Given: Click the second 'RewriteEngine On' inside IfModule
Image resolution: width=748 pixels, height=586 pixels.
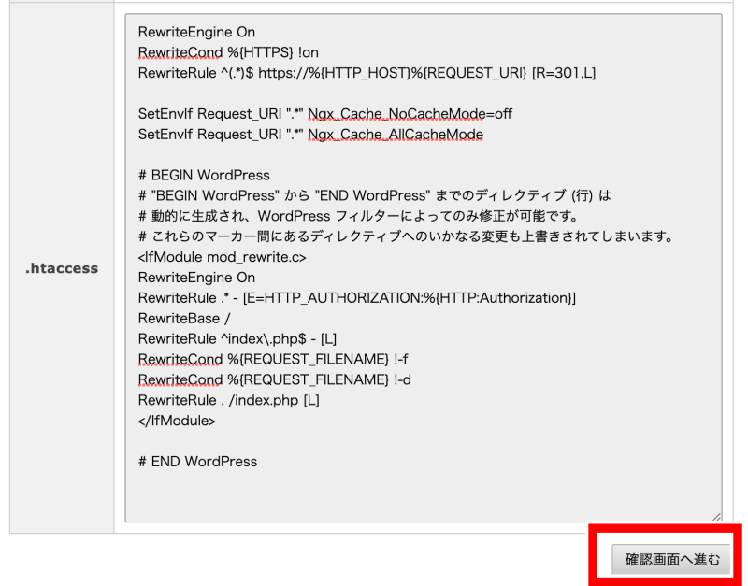Looking at the screenshot, I should tap(196, 278).
